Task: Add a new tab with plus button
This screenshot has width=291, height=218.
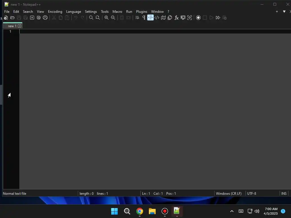Action: pyautogui.click(x=277, y=11)
